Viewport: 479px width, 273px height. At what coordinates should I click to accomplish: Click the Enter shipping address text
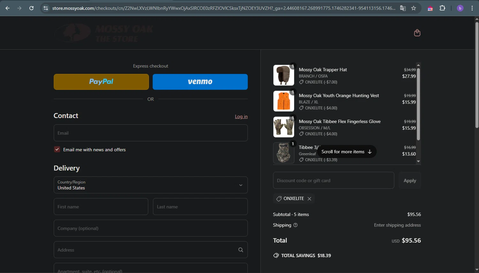pyautogui.click(x=397, y=225)
